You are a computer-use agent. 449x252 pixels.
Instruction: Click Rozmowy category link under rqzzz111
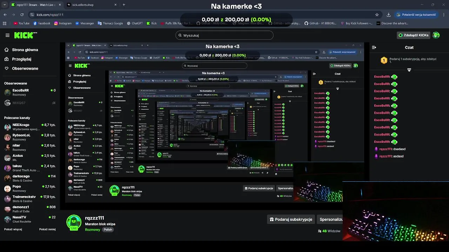tap(93, 230)
